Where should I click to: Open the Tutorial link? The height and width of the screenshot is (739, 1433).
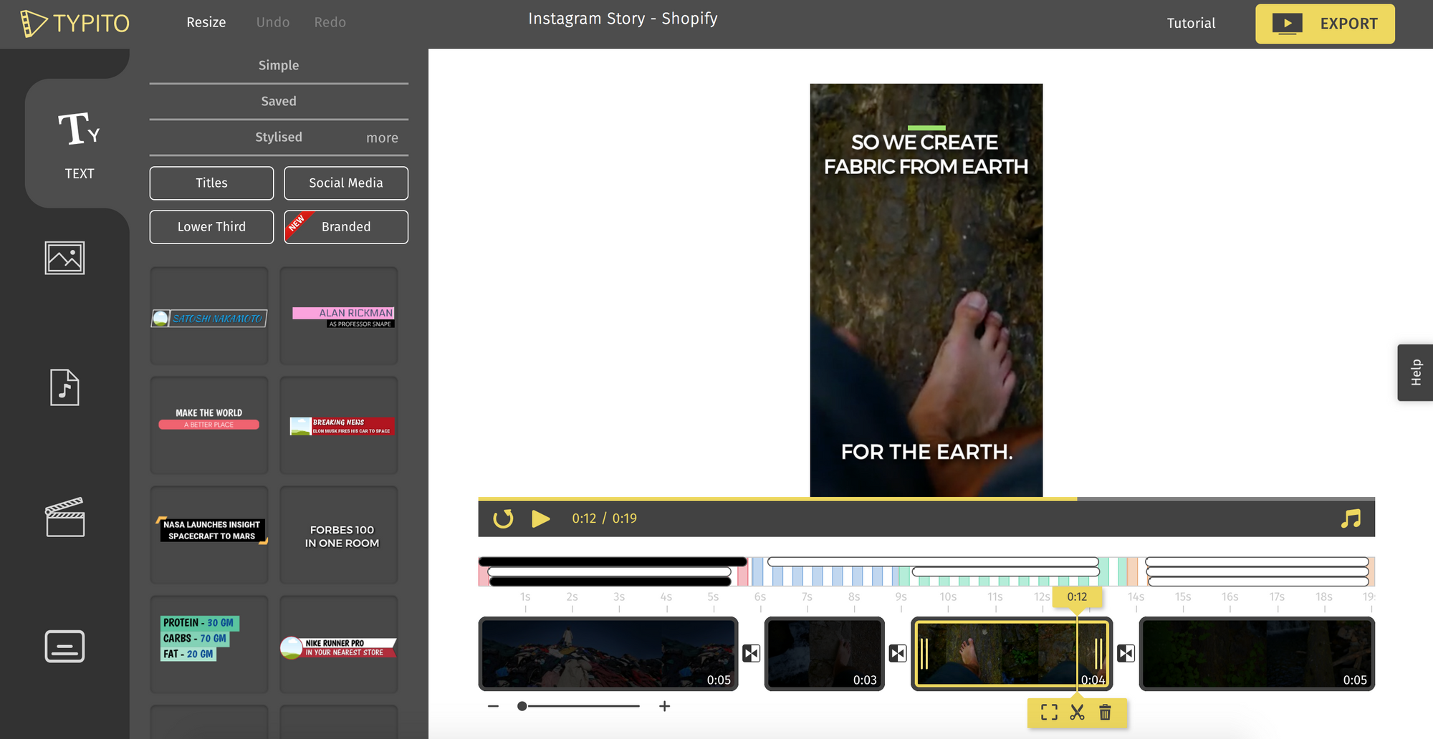tap(1191, 23)
